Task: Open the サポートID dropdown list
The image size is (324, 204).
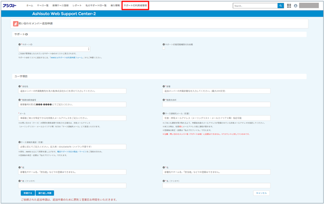Action: click(54, 49)
